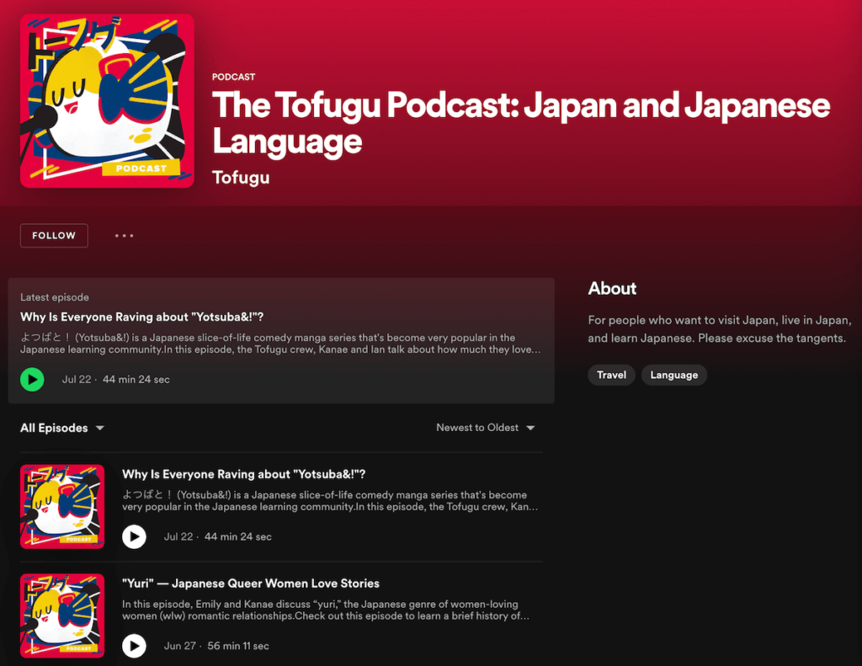
Task: Select the PODCAST label above the title
Action: (x=234, y=77)
